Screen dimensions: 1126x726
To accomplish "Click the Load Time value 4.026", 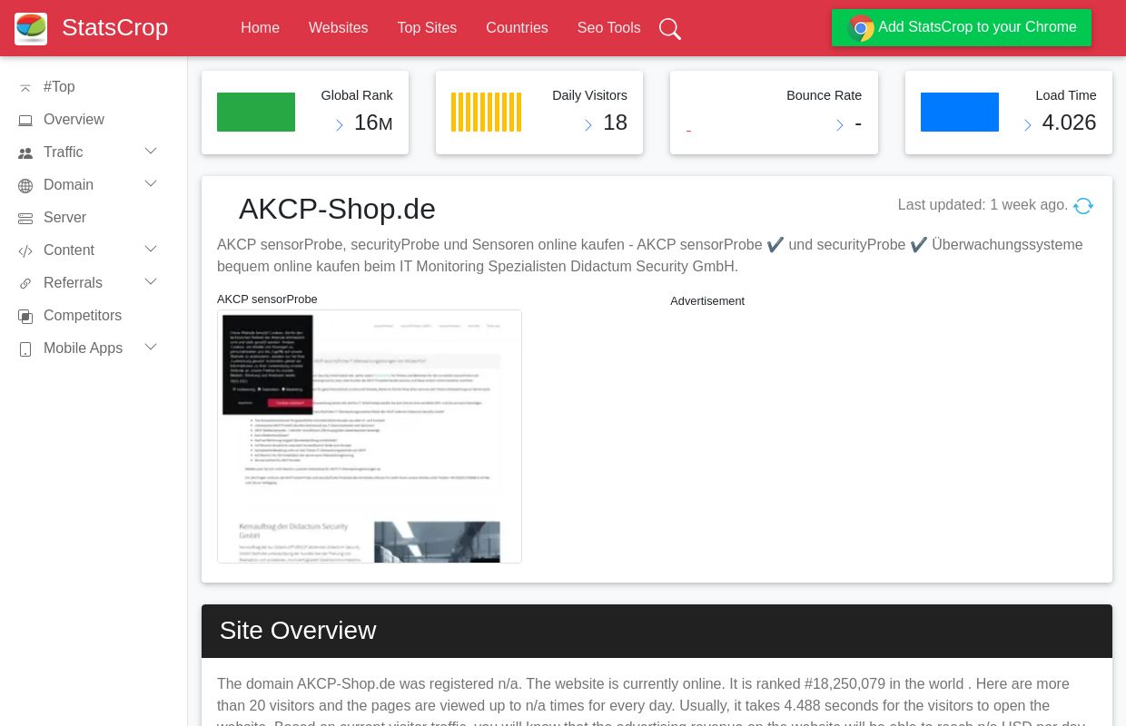I will pos(1069,123).
